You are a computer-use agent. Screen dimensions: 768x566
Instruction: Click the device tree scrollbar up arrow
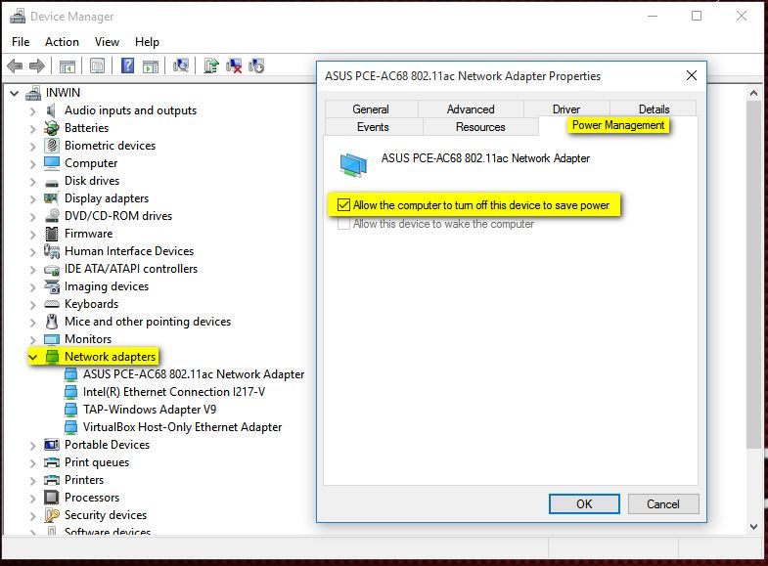click(753, 93)
